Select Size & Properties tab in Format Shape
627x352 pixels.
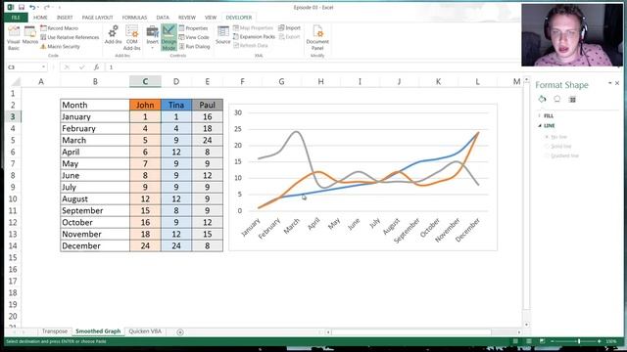[x=572, y=99]
